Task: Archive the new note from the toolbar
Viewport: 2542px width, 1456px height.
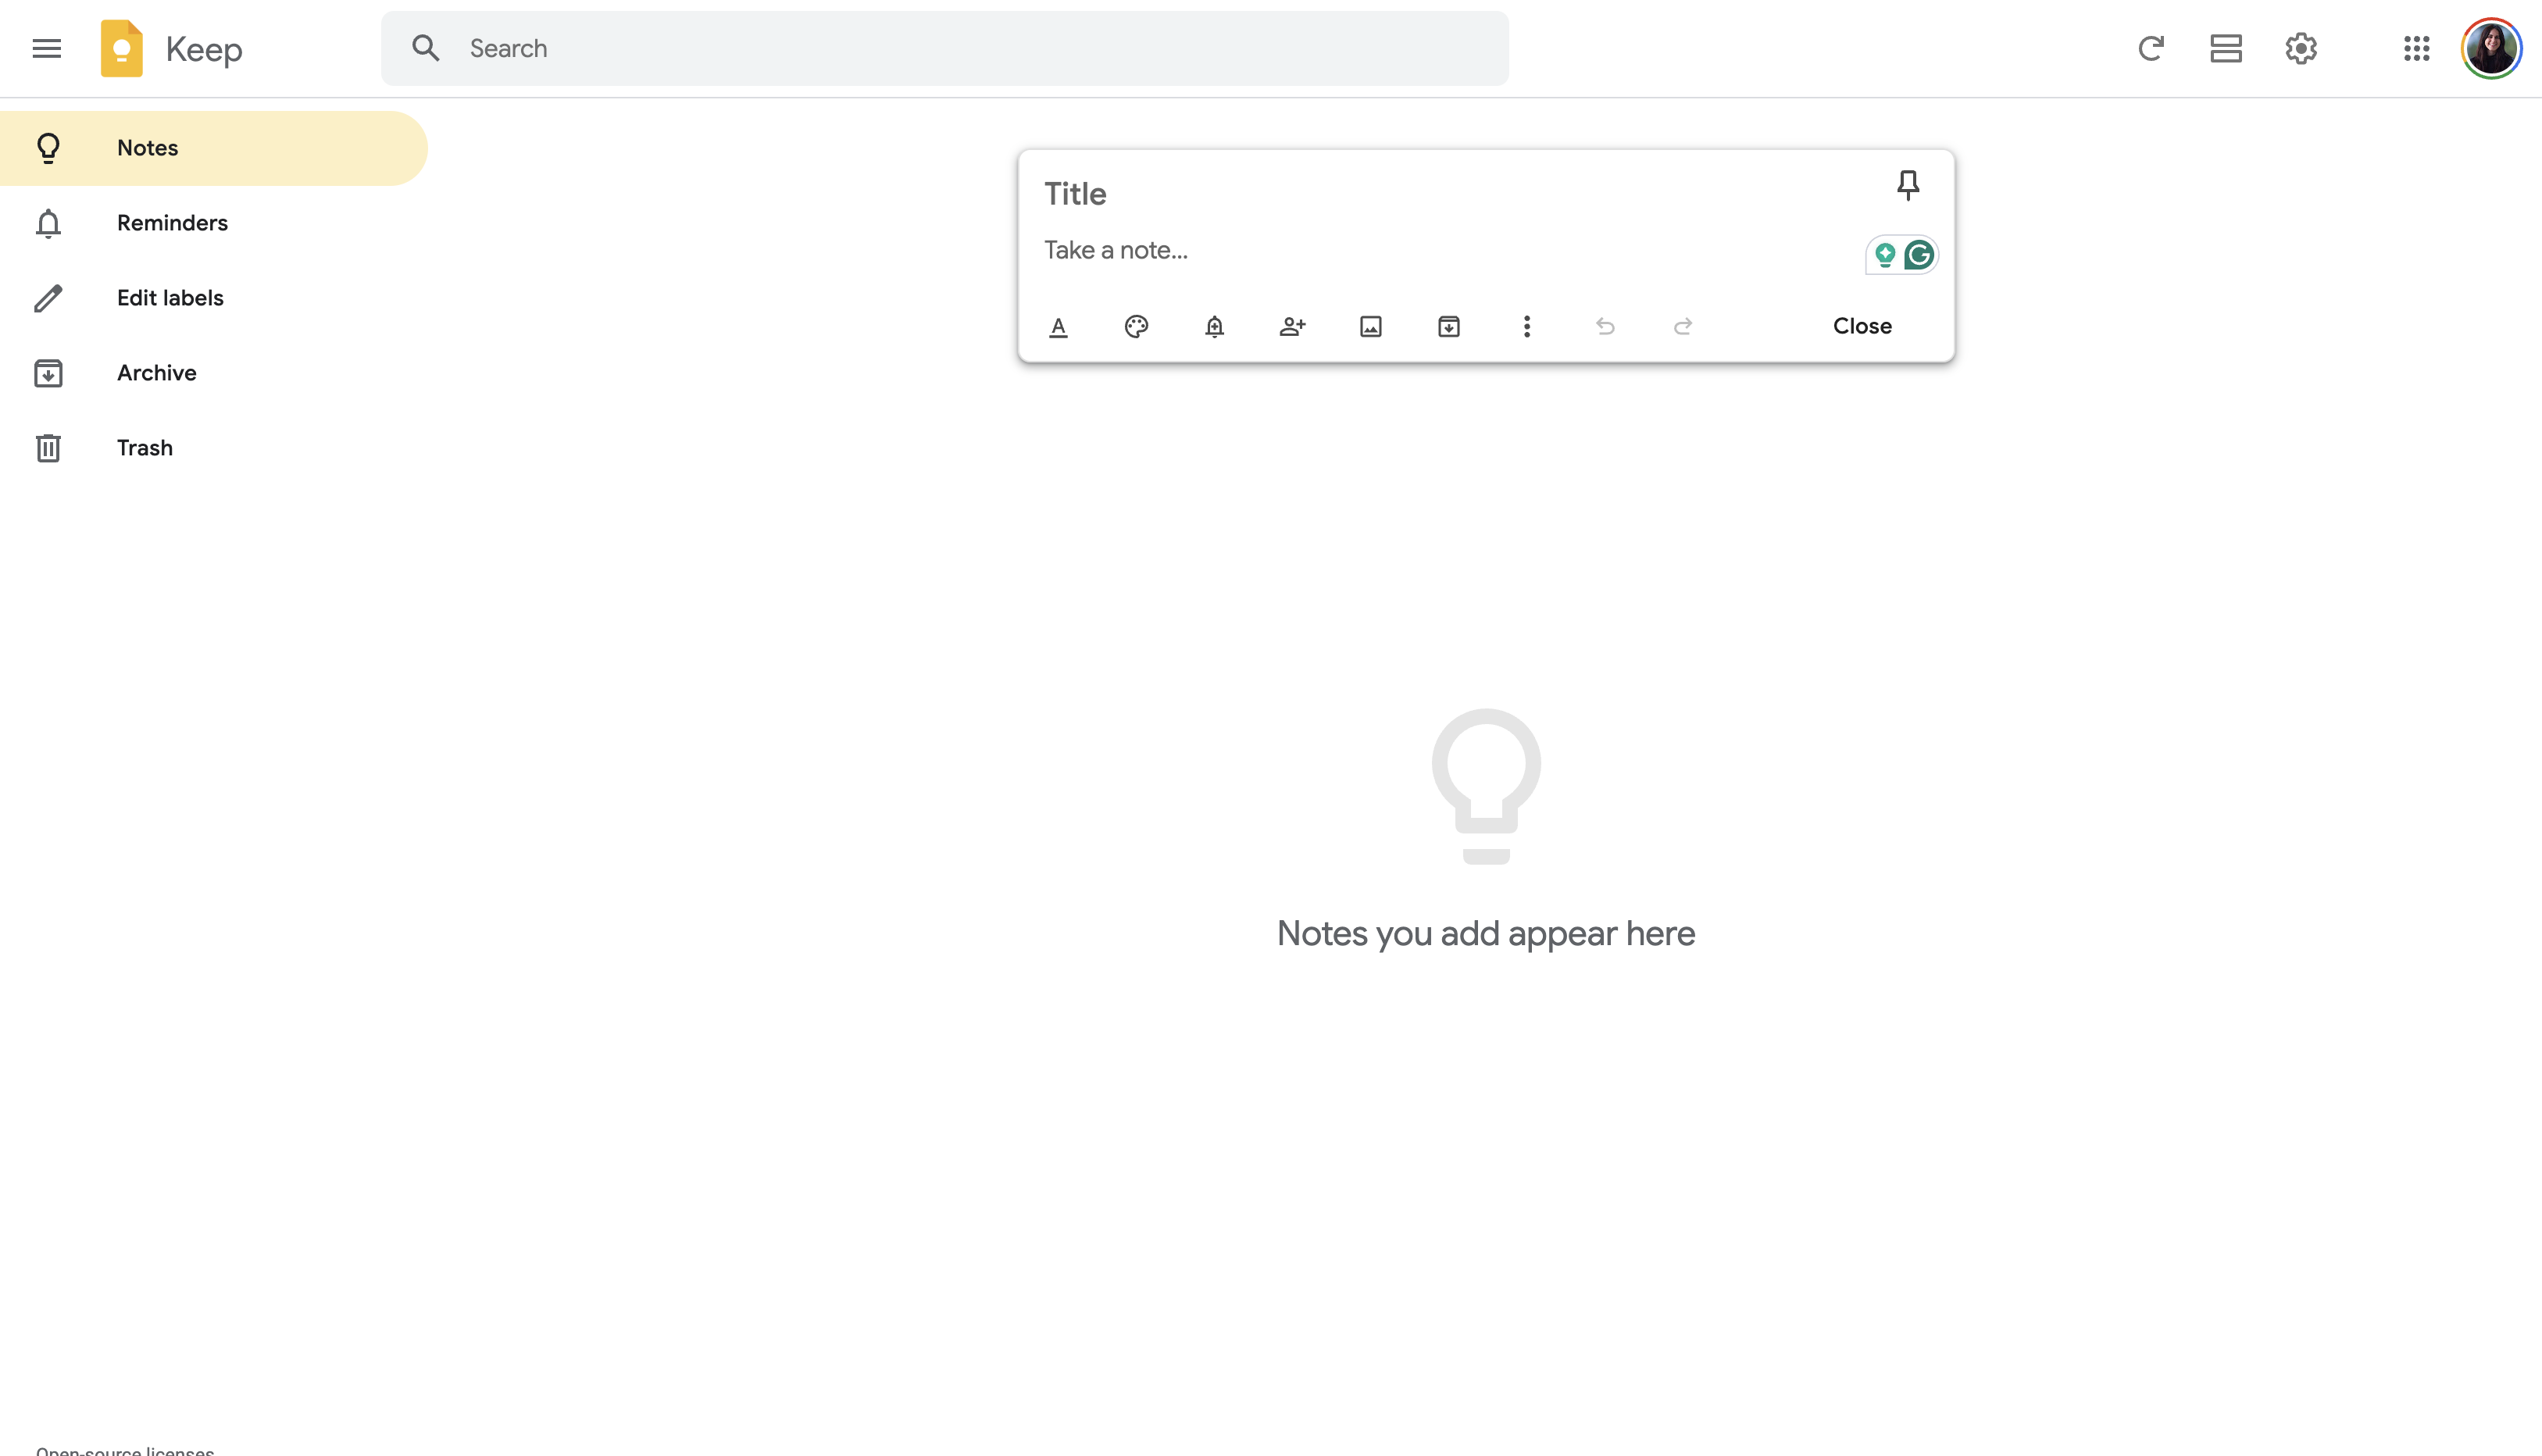Action: (1448, 326)
